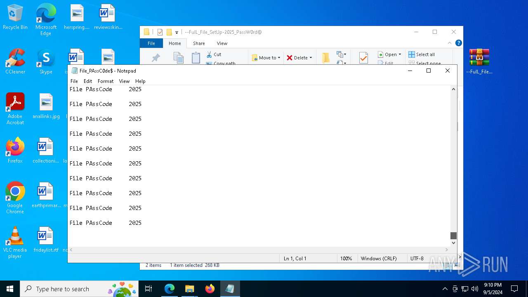528x297 pixels.
Task: Select the earthprimar Word document
Action: 46,196
